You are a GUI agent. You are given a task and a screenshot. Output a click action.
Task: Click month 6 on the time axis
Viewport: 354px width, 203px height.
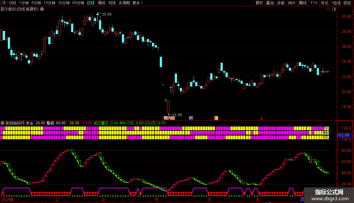258,200
